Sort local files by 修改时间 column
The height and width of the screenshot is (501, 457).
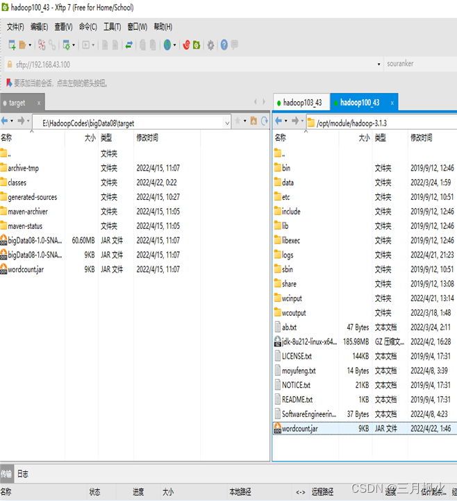click(167, 137)
